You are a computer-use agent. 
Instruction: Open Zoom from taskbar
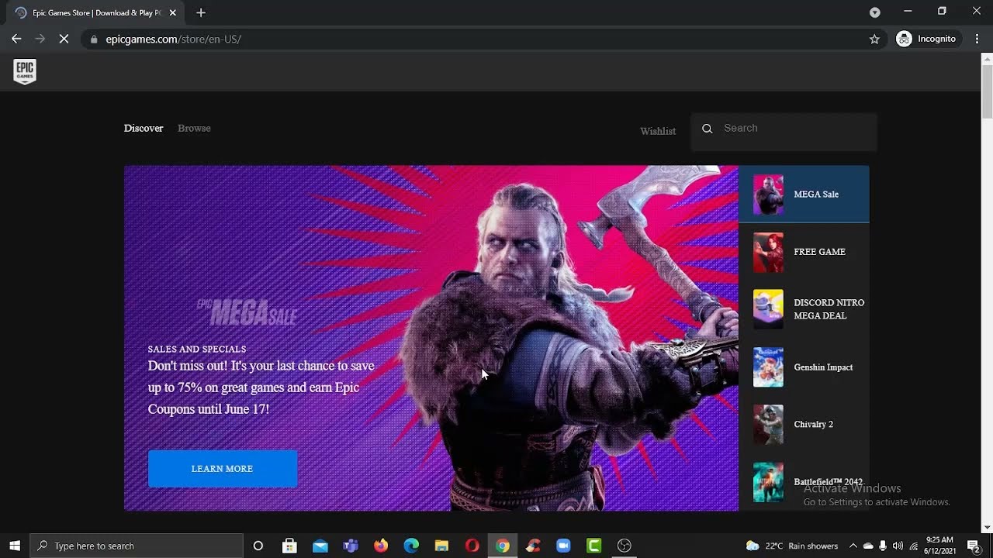(563, 546)
